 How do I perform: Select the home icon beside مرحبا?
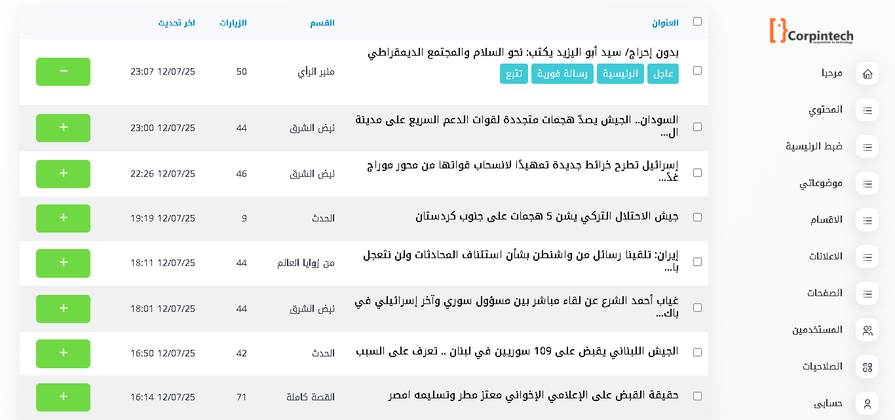[867, 73]
